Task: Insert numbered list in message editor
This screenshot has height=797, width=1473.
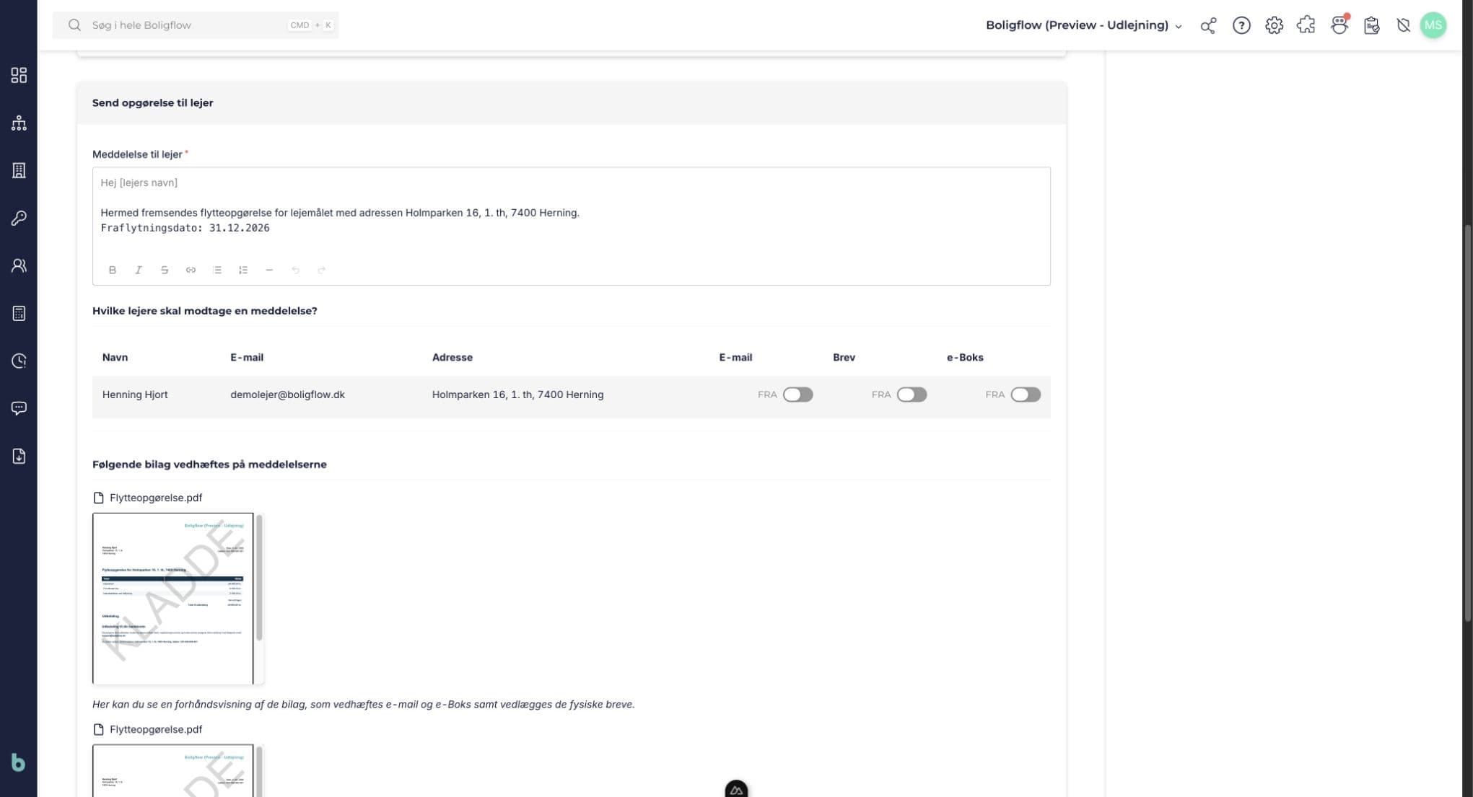Action: (x=243, y=270)
